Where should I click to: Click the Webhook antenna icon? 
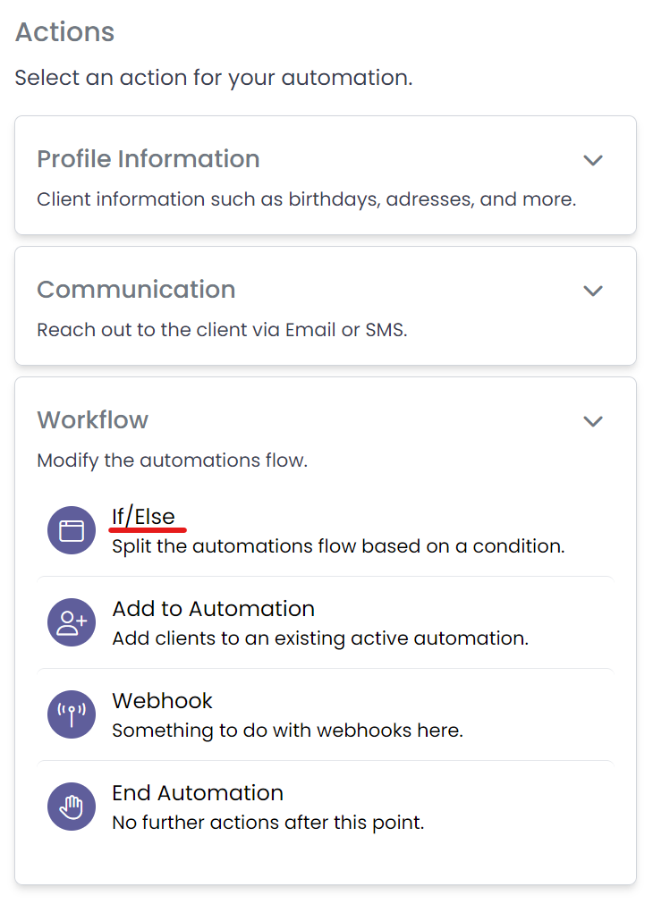tap(71, 714)
